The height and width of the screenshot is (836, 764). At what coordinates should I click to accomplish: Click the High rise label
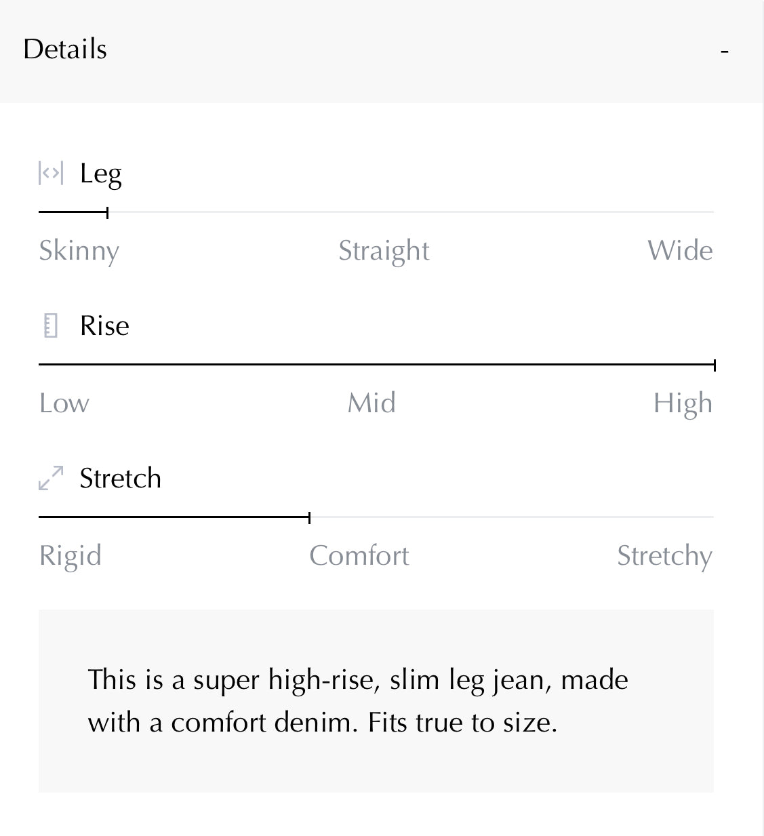tap(683, 403)
